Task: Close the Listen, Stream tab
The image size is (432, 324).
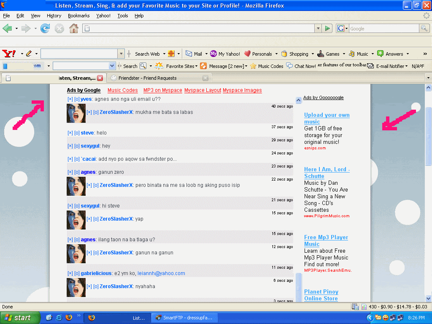Action: coord(100,78)
